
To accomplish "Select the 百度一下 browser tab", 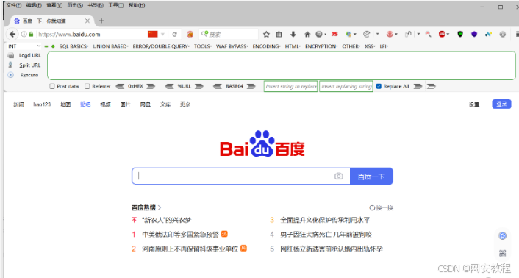I will click(51, 21).
